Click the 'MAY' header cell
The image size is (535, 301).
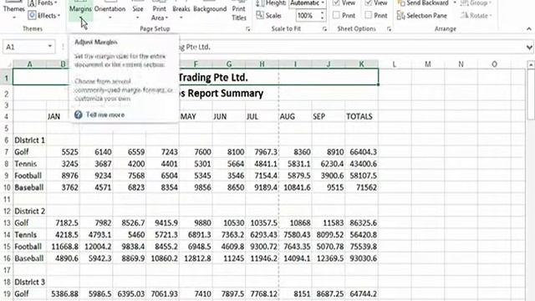point(196,116)
